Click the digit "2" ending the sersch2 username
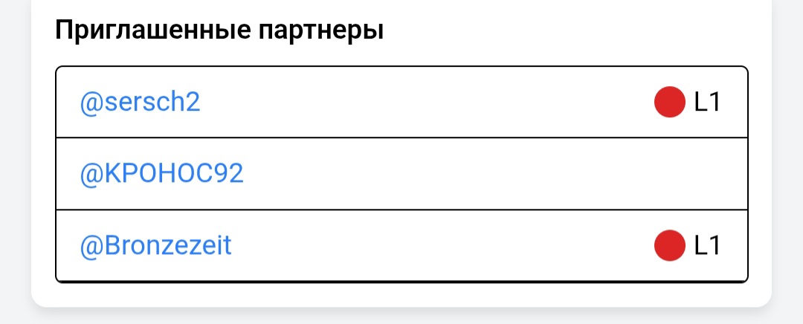The height and width of the screenshot is (324, 803). pyautogui.click(x=193, y=103)
